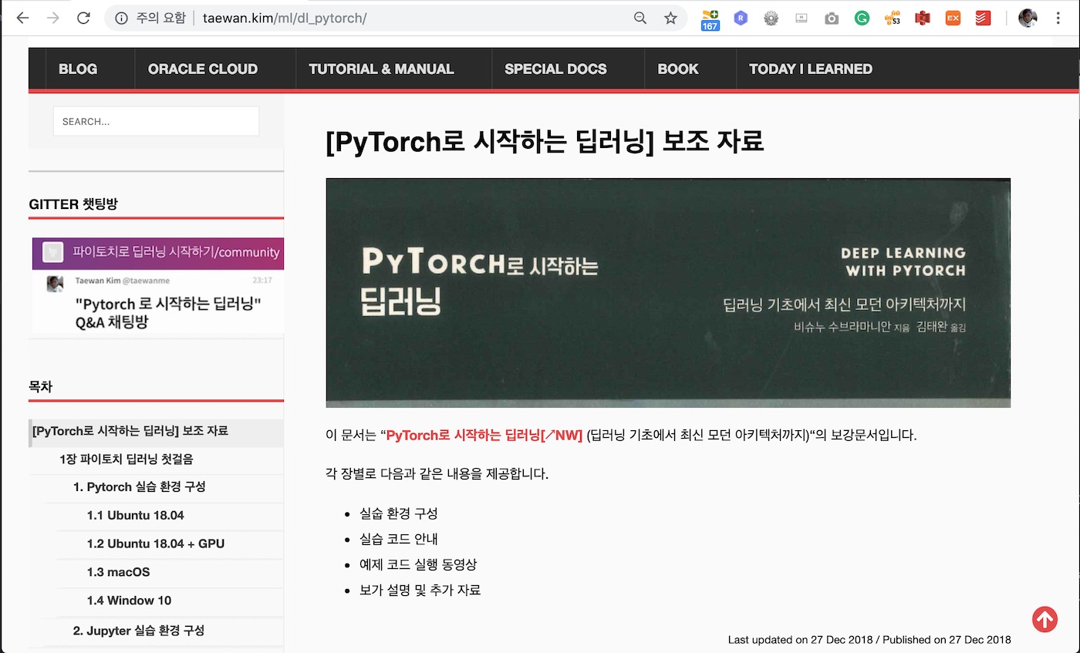Click the 목차 sidebar heading
Image resolution: width=1080 pixels, height=653 pixels.
(41, 386)
